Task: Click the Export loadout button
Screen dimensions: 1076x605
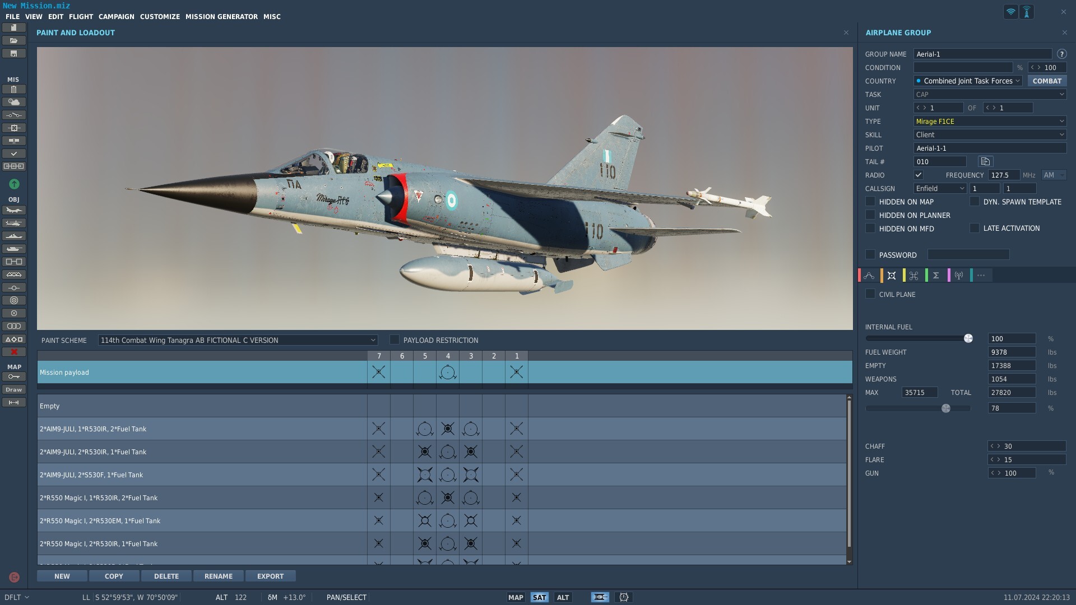Action: (x=270, y=576)
